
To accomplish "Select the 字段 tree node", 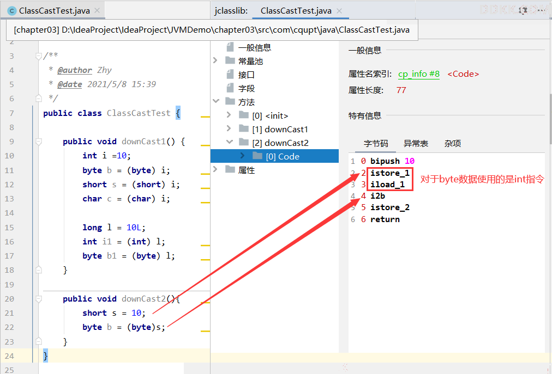I will 246,88.
